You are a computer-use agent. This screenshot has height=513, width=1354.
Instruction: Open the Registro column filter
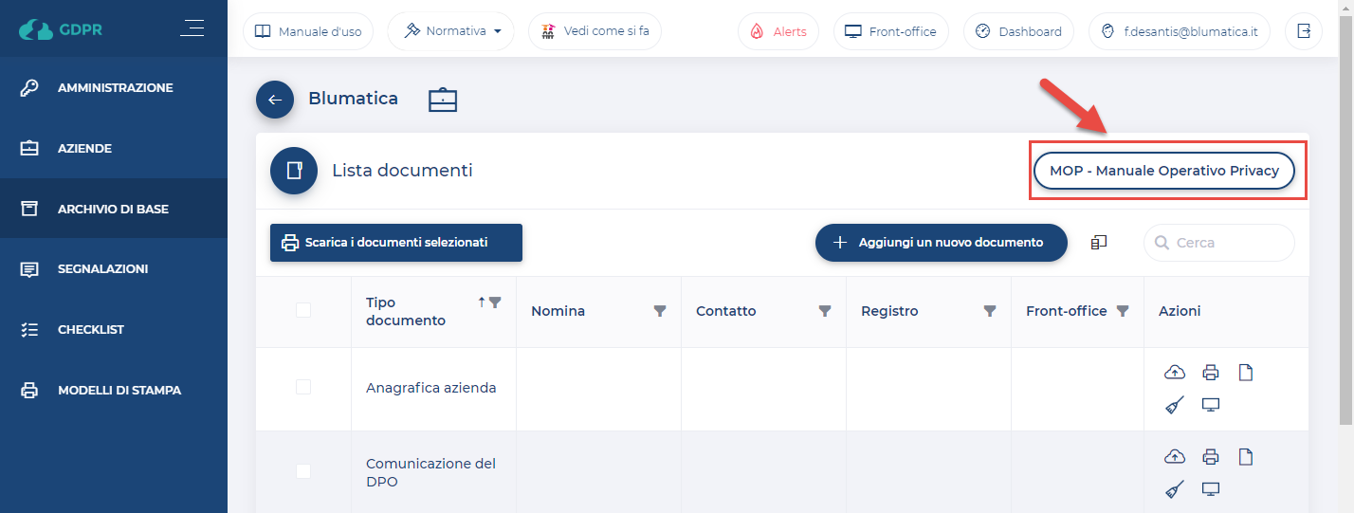pos(990,311)
